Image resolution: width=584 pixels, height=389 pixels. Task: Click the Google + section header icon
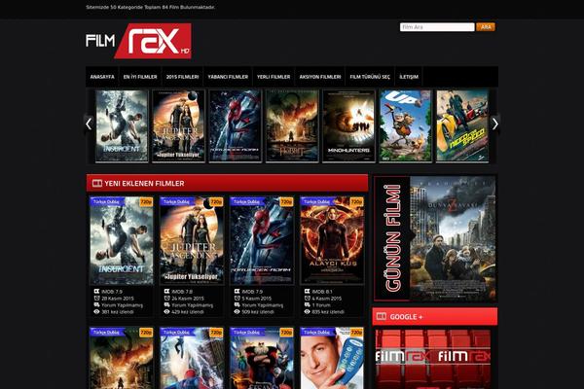tap(381, 317)
